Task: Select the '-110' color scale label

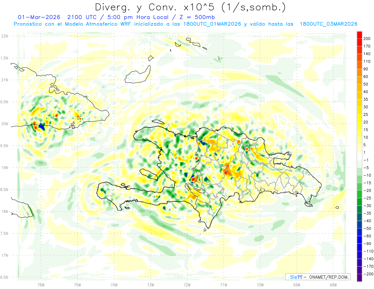Action: 368,251
